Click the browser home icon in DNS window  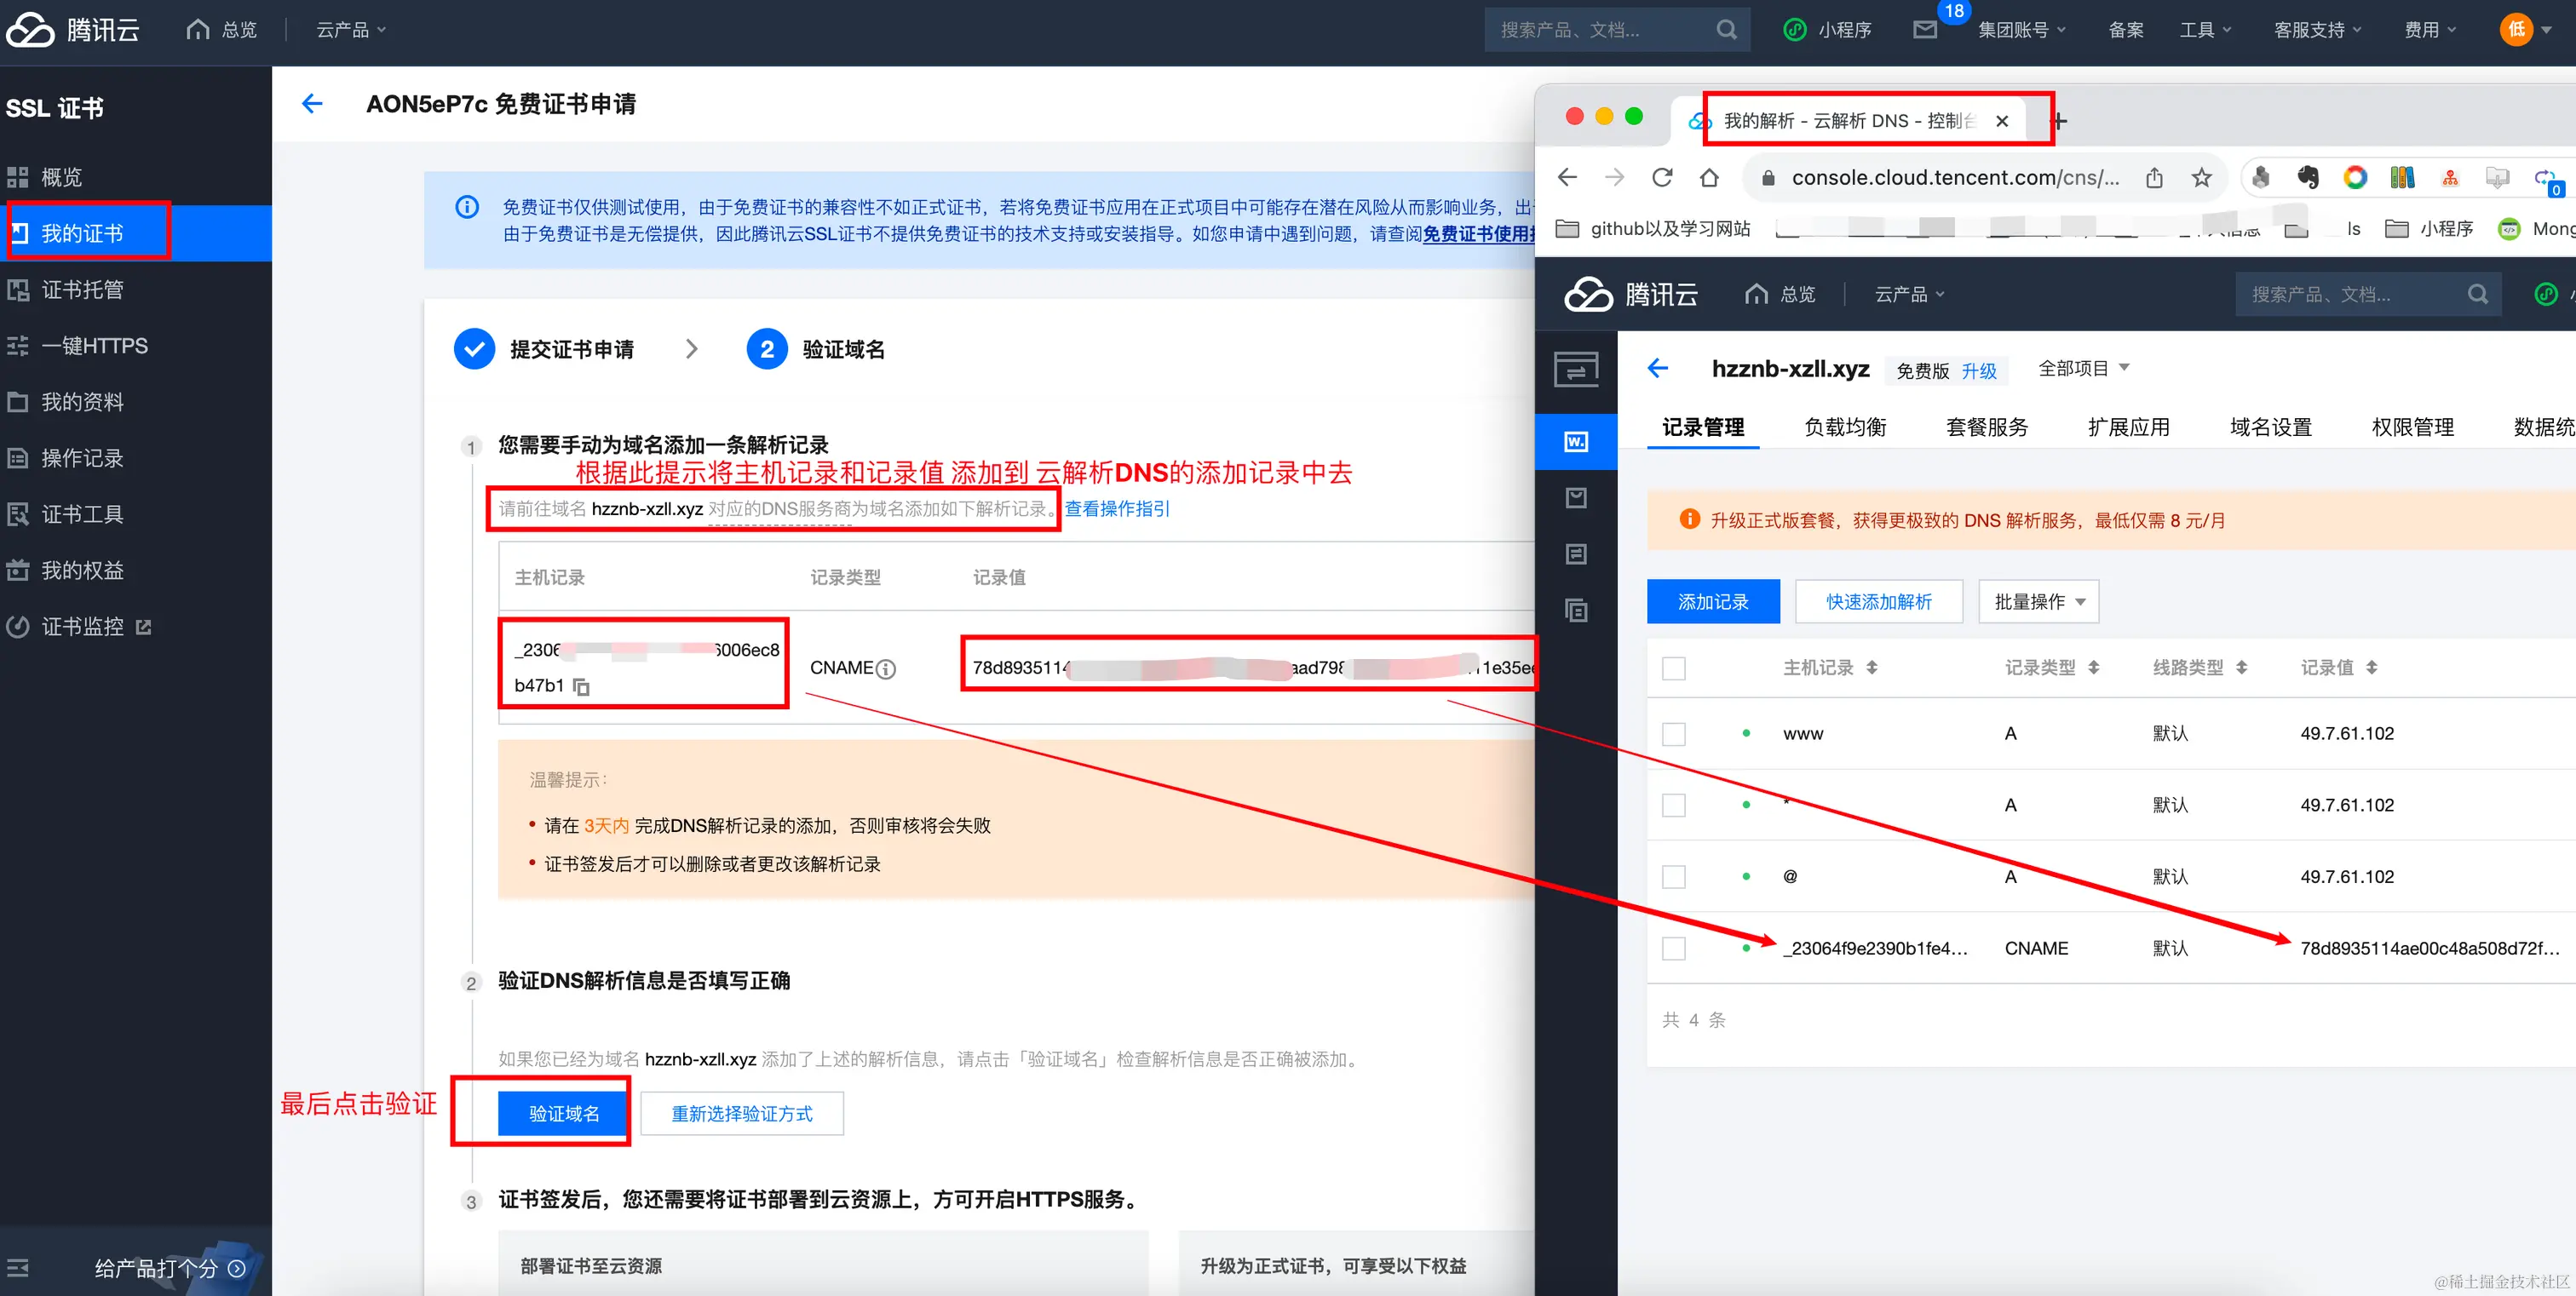[1709, 178]
